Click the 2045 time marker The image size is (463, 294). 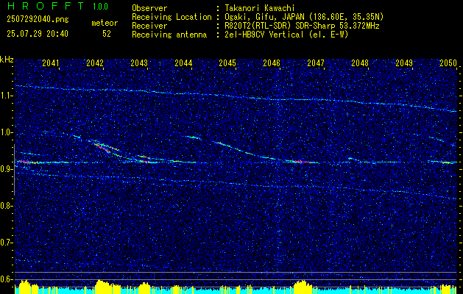[x=227, y=63]
